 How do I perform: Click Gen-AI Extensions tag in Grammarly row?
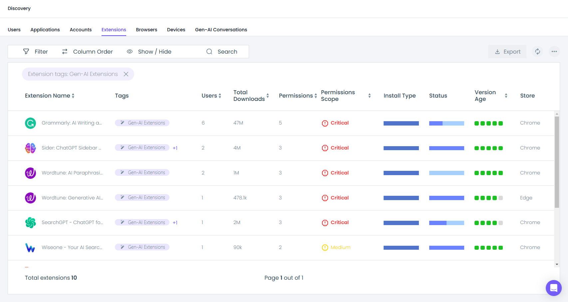point(142,123)
